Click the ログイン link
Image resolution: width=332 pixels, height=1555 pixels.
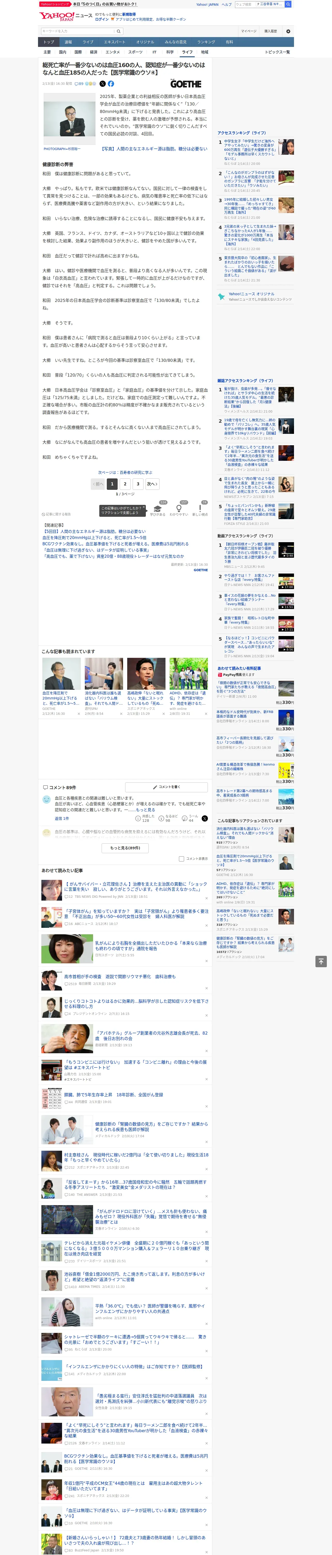[102, 19]
